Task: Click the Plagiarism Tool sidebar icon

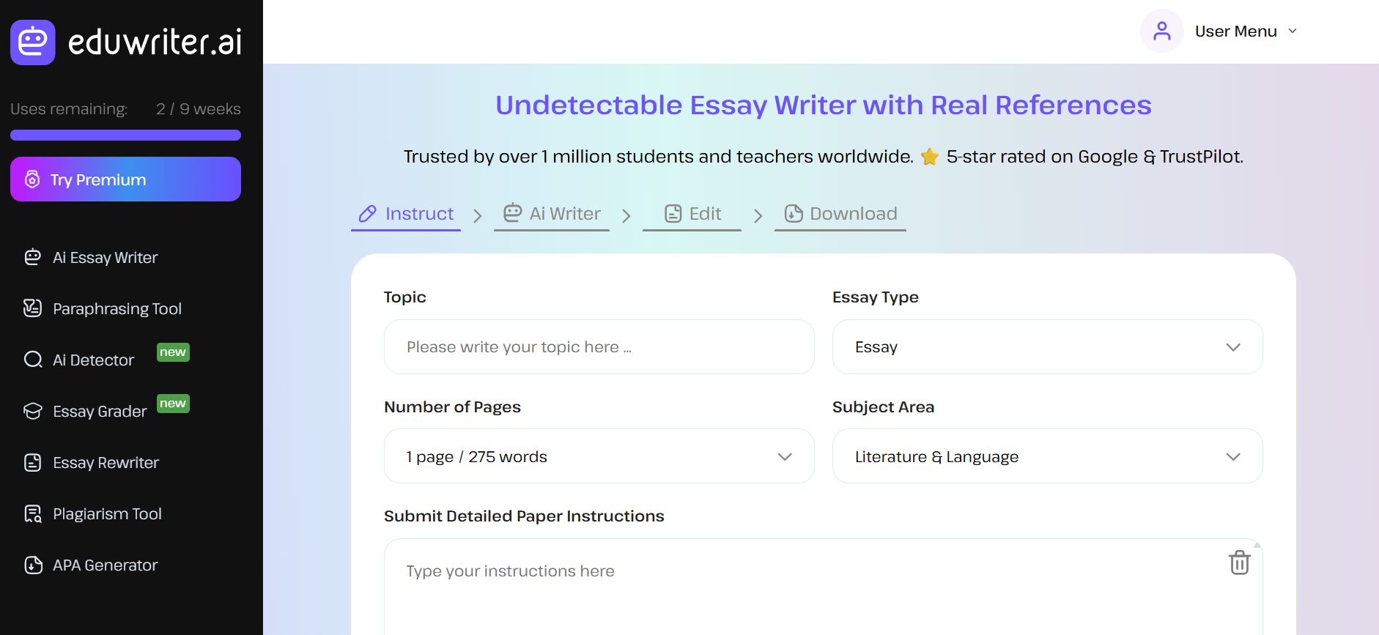Action: coord(33,513)
